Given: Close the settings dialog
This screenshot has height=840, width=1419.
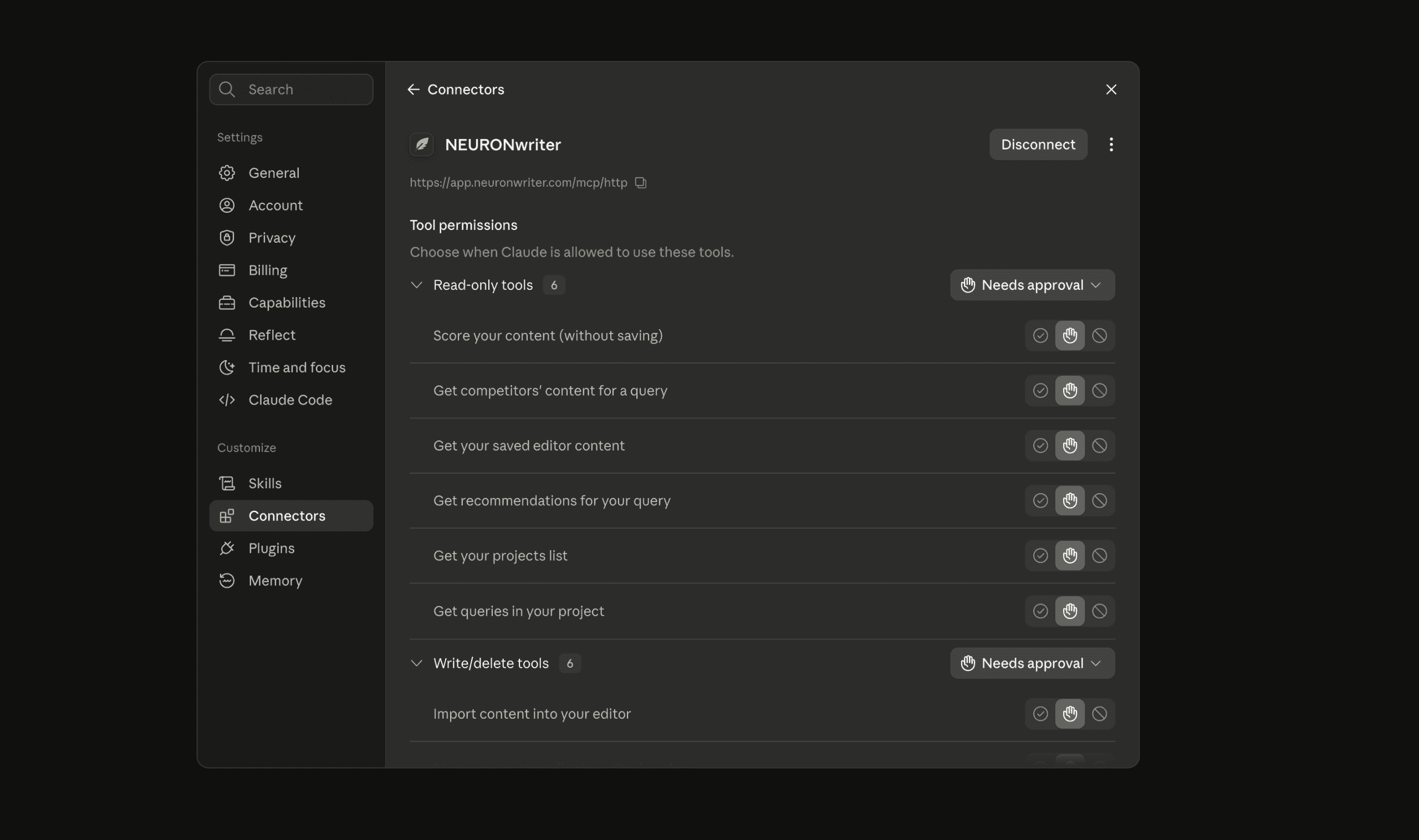Looking at the screenshot, I should [x=1111, y=89].
